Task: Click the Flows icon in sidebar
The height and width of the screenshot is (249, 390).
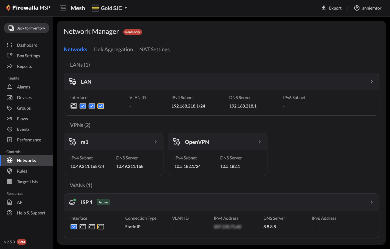Action: (10, 119)
